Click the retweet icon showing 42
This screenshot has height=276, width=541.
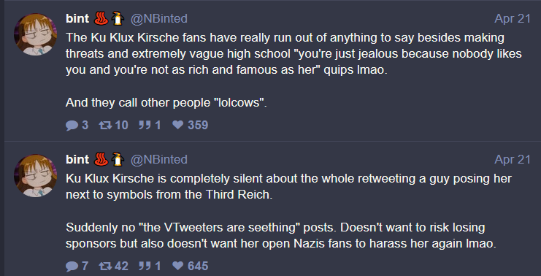point(105,266)
